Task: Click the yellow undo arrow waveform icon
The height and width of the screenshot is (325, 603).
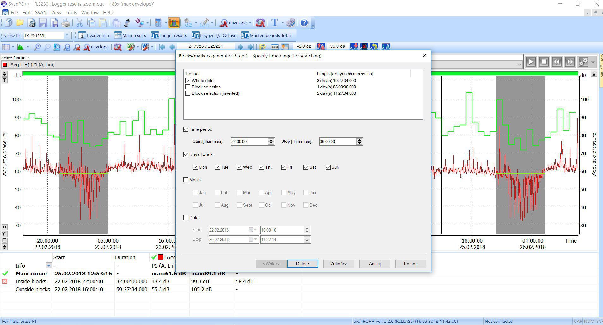Action: (x=374, y=46)
